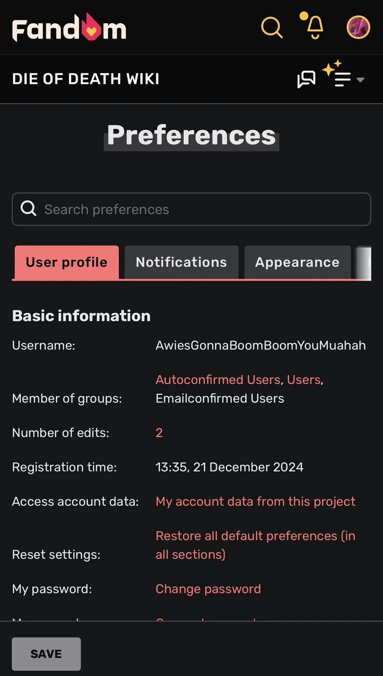Image resolution: width=383 pixels, height=676 pixels.
Task: Open the search magnifier icon in header
Action: tap(272, 27)
